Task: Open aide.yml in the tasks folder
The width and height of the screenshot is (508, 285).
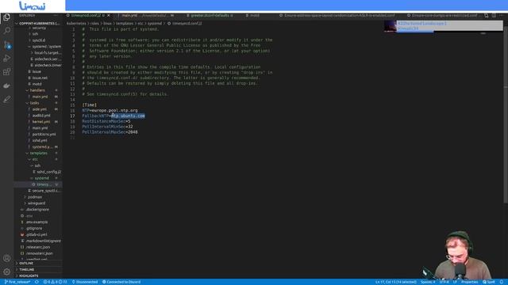Action: [x=39, y=109]
